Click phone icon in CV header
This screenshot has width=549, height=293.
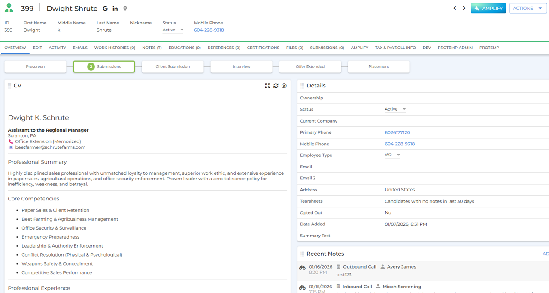[11, 141]
